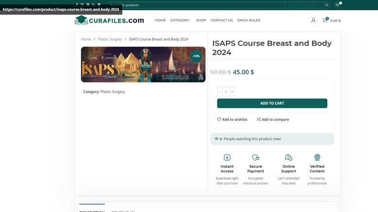
Task: Decrease quantity with minus button
Action: pos(220,91)
